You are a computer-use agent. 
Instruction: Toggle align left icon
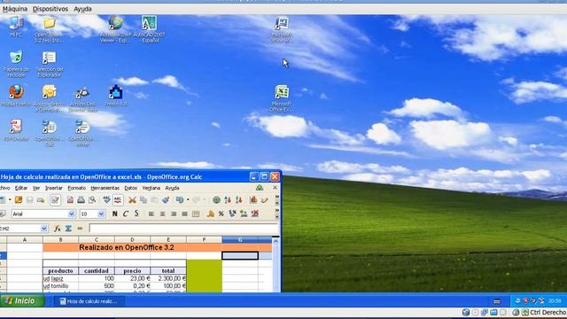(x=151, y=214)
